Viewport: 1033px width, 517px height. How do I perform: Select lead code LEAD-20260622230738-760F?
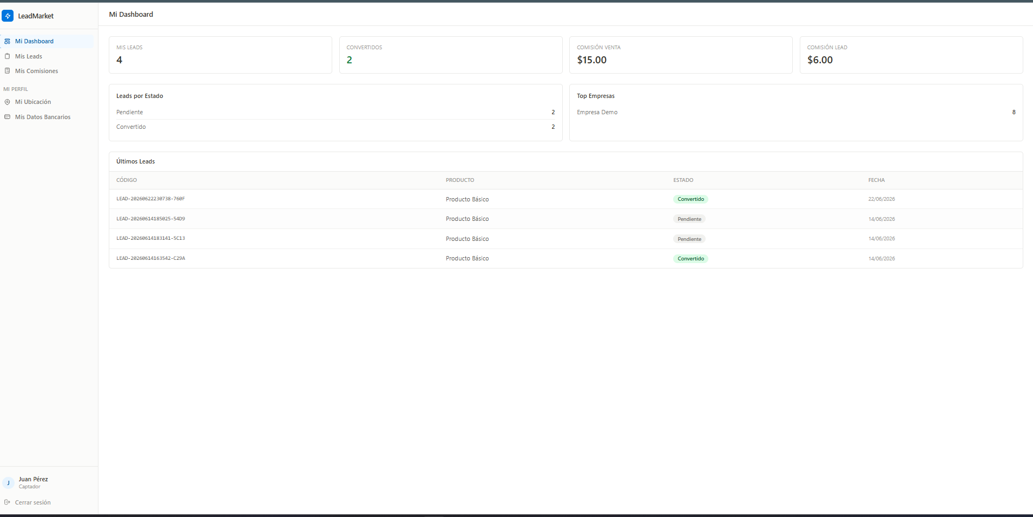click(x=150, y=199)
